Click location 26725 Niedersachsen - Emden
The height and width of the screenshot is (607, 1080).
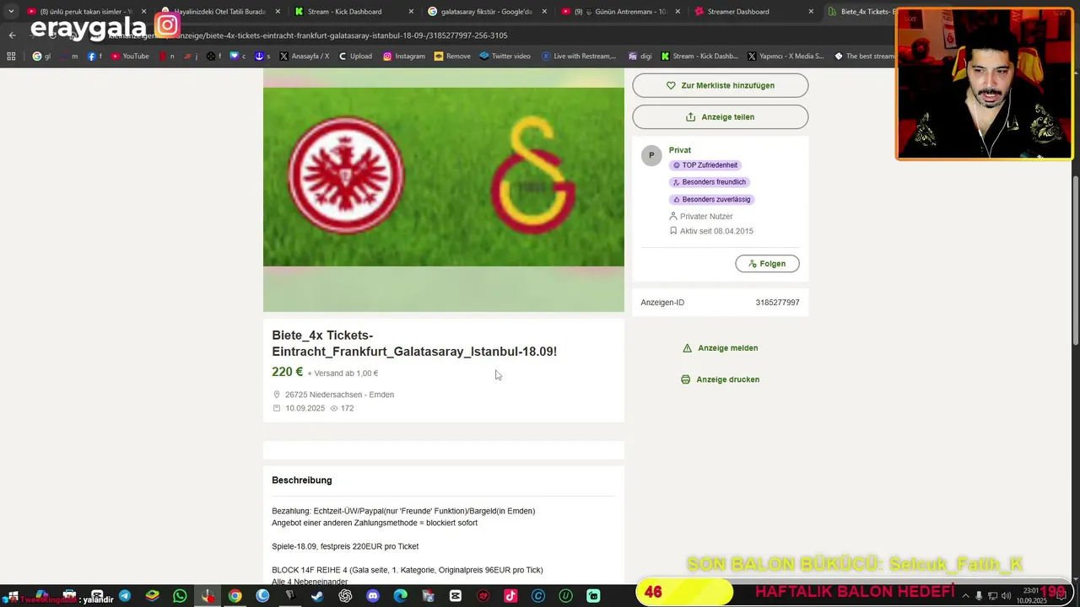339,395
